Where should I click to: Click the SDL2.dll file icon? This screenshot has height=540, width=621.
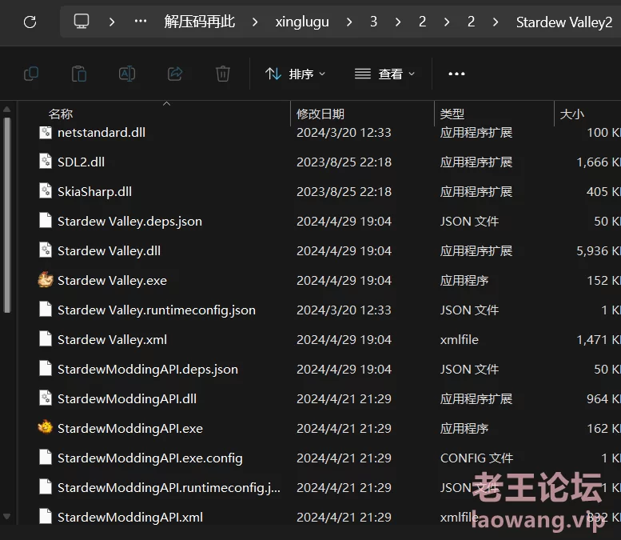pos(46,162)
